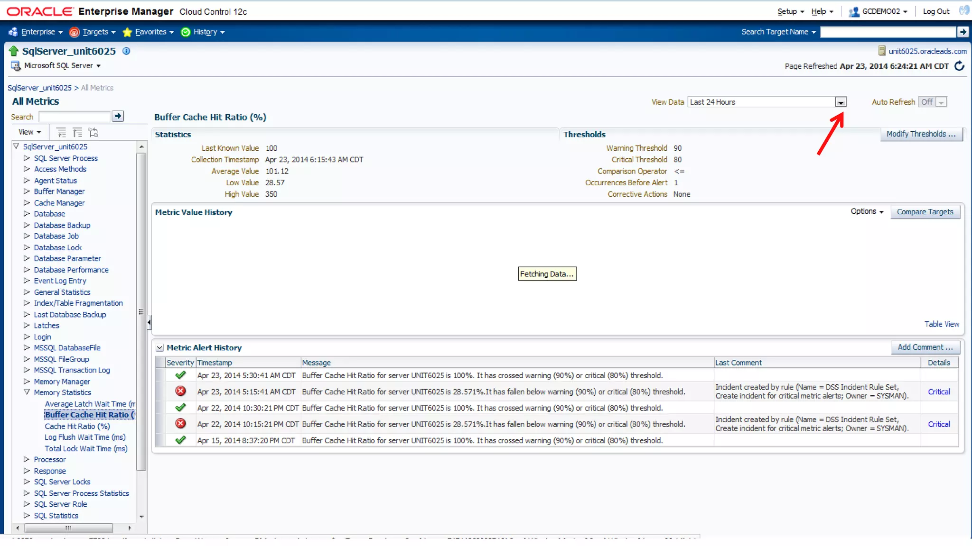Image resolution: width=972 pixels, height=546 pixels.
Task: Click the cleared checkmark icon for 5:30:41 AM alert
Action: (x=180, y=375)
